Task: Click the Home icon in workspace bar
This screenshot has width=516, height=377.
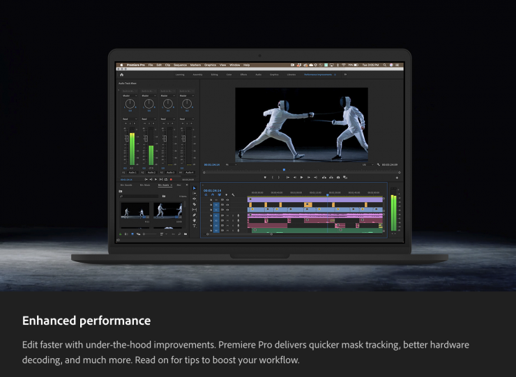Action: [x=121, y=73]
